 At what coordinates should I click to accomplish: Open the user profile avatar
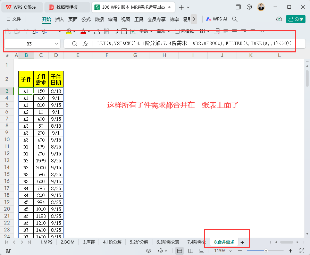(261, 7)
